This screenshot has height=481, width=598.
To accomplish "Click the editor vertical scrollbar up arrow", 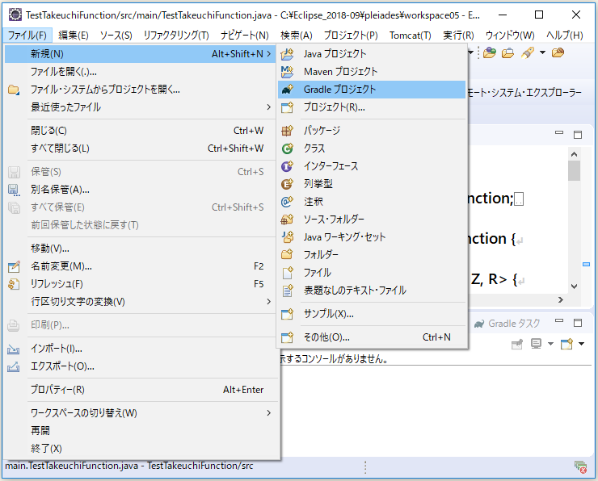I will click(x=574, y=154).
